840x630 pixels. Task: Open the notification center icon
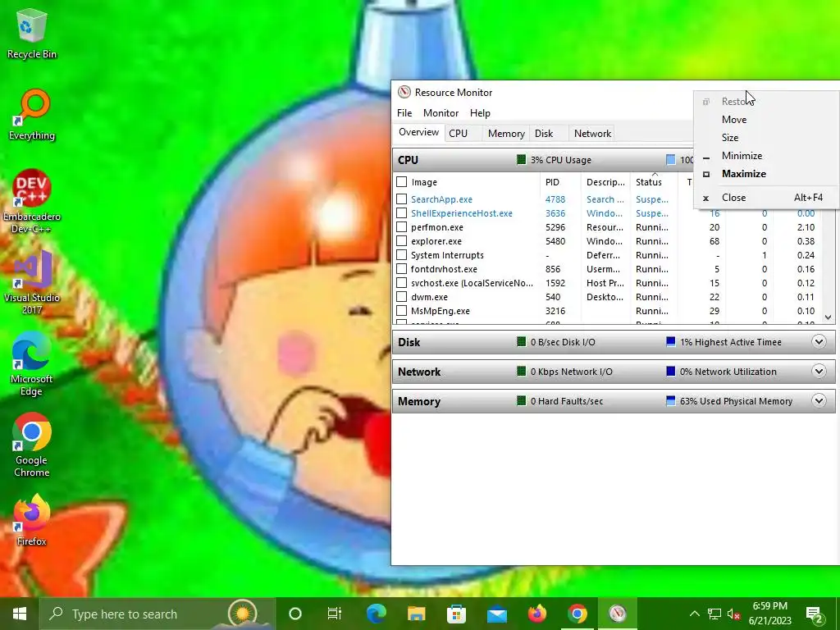tap(815, 614)
